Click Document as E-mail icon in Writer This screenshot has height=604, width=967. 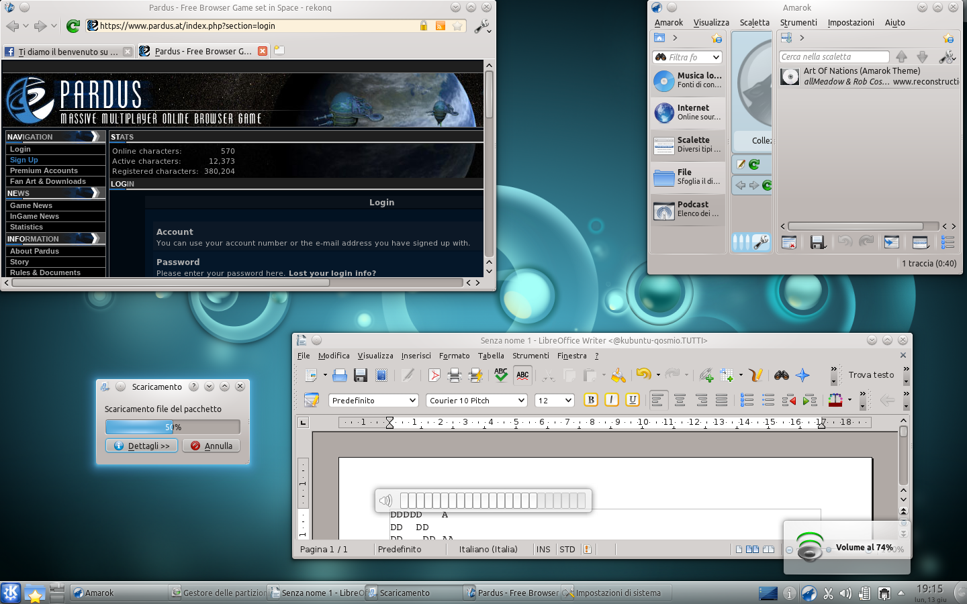pyautogui.click(x=381, y=375)
